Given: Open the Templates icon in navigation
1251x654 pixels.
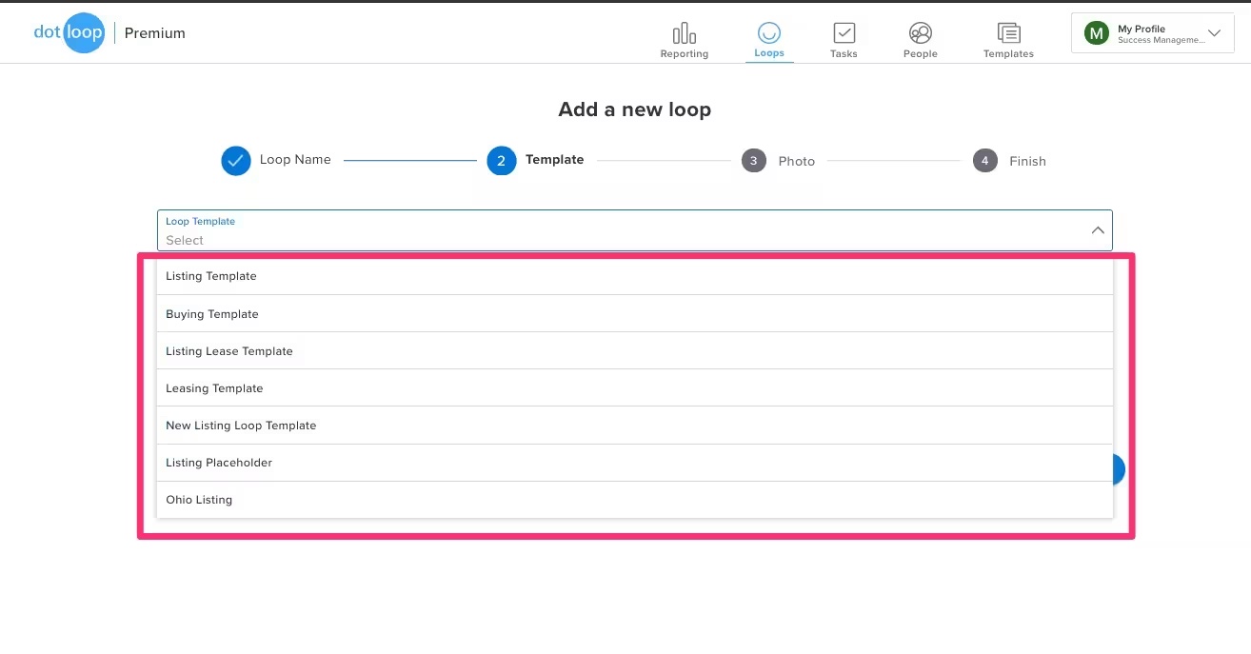Looking at the screenshot, I should [1008, 33].
